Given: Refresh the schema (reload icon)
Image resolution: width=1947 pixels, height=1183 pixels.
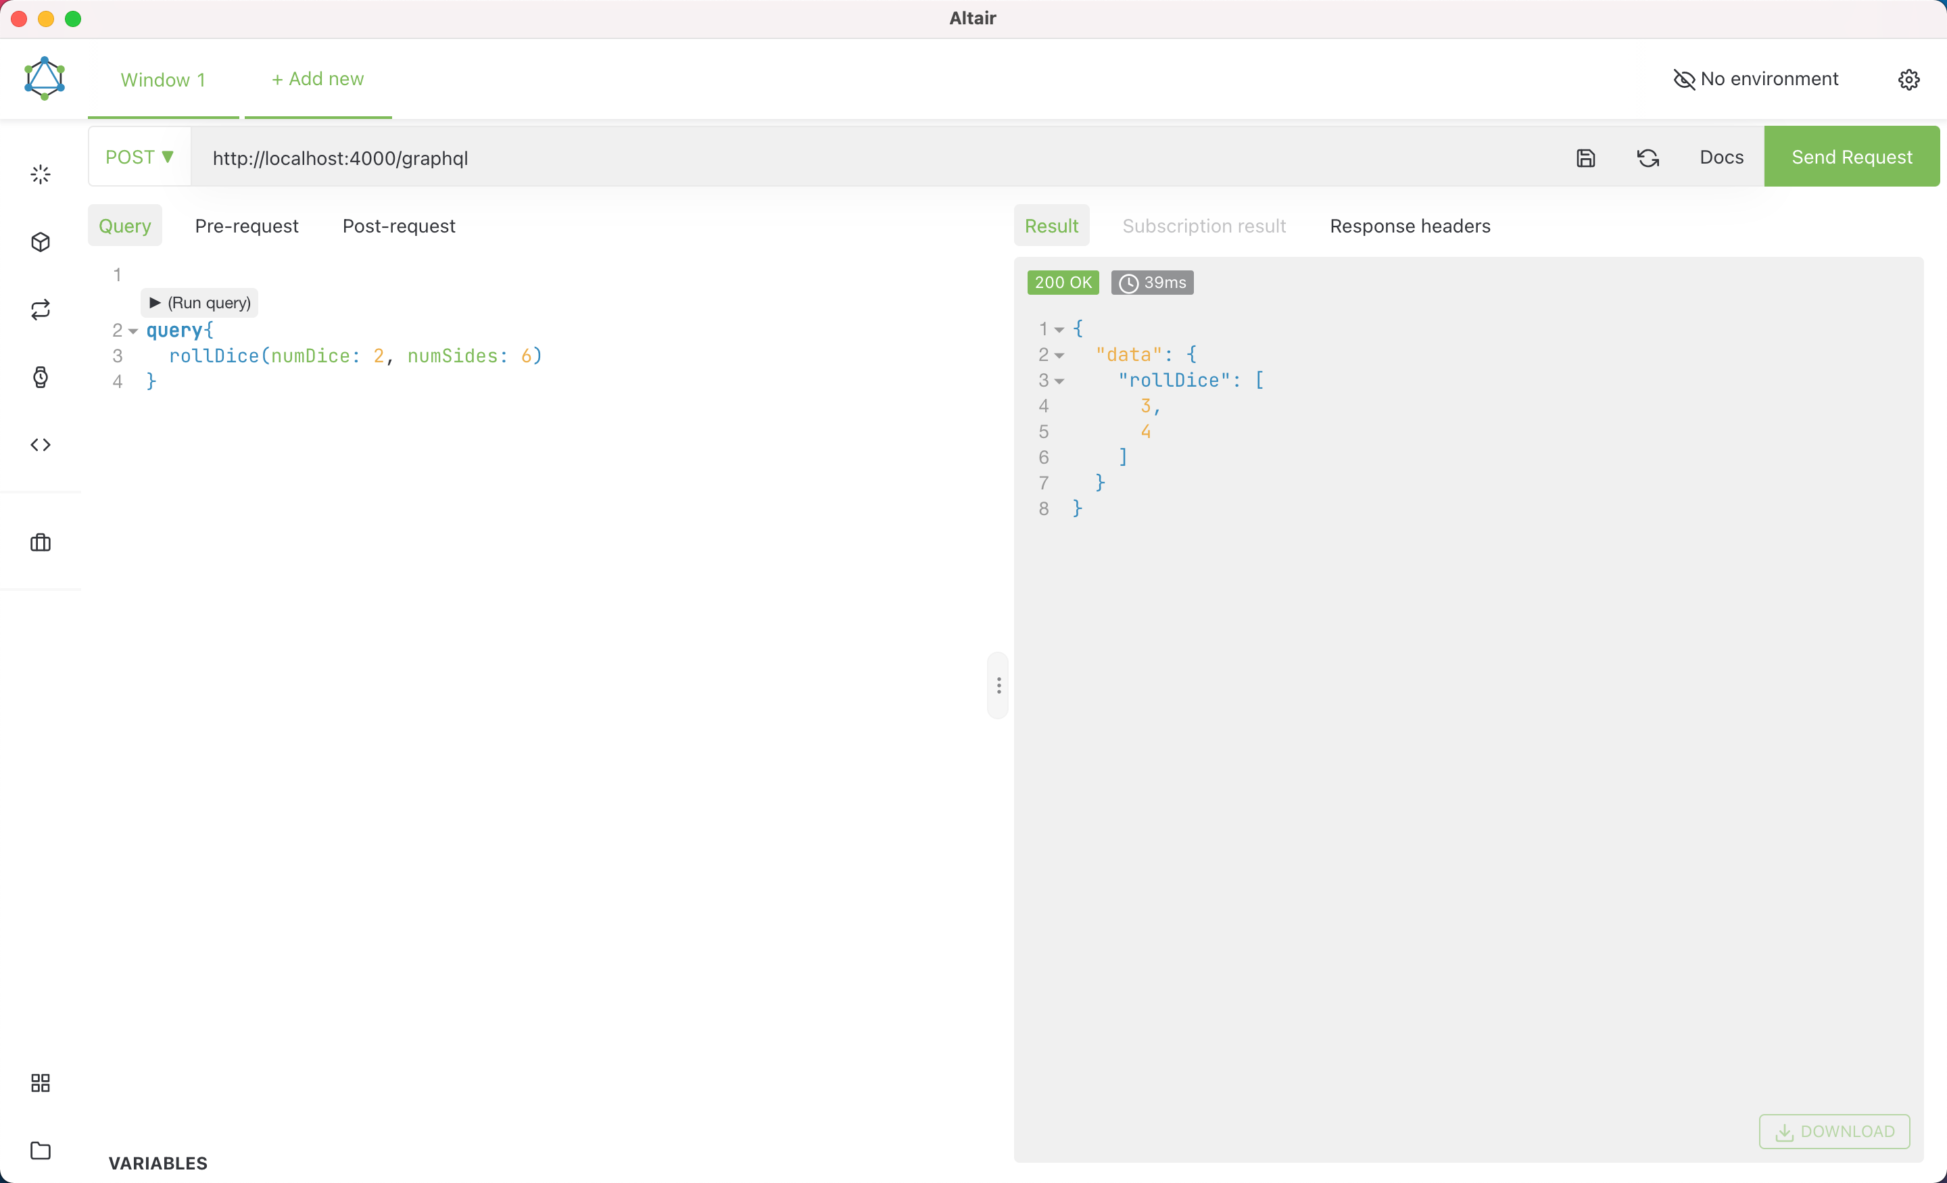Looking at the screenshot, I should (x=1648, y=158).
